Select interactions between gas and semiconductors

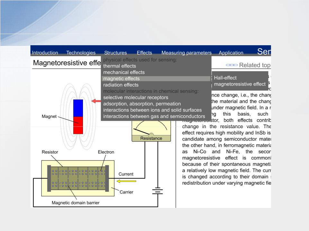[156, 116]
